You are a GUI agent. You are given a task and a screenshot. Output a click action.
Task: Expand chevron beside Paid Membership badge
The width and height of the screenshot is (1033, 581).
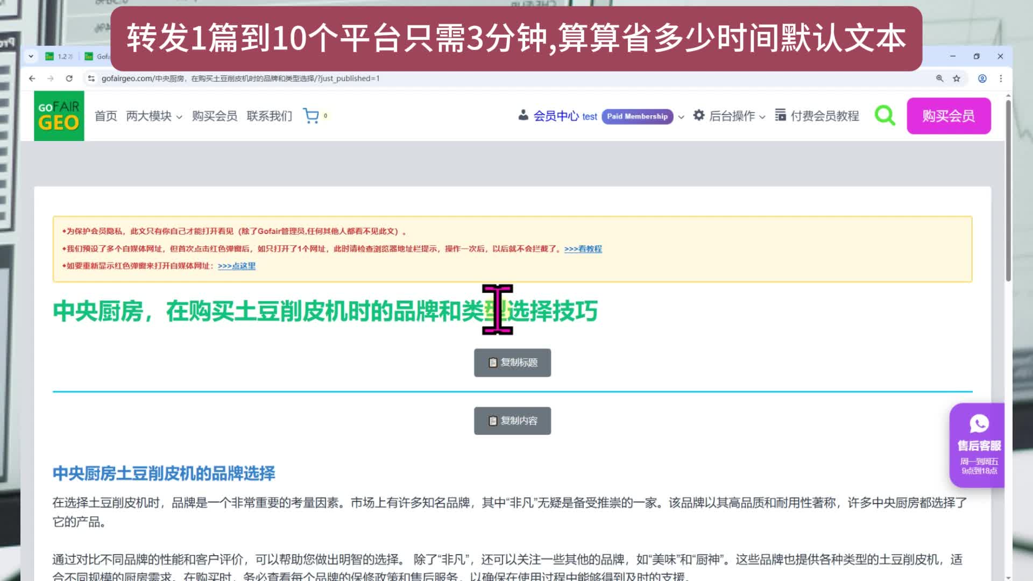681,117
